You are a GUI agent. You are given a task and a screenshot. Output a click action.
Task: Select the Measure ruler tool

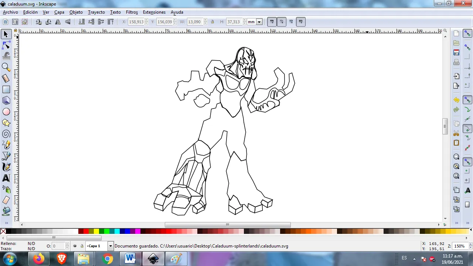click(6, 78)
